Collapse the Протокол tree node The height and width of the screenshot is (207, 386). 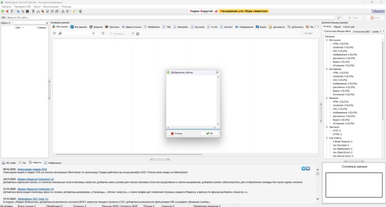[x=327, y=127]
